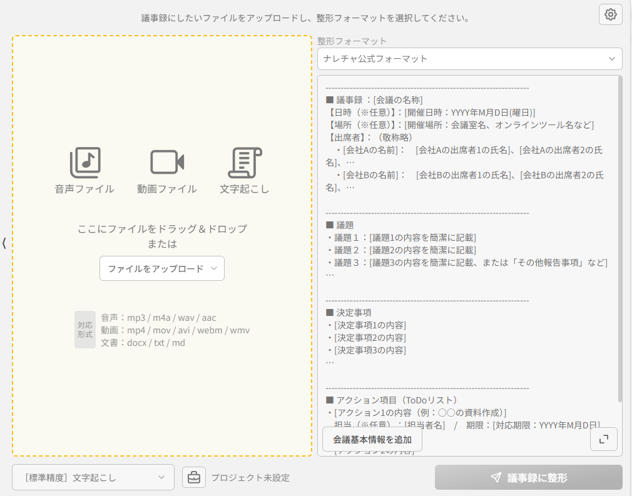Expand the format preview to full size
Image resolution: width=632 pixels, height=496 pixels.
coord(603,439)
